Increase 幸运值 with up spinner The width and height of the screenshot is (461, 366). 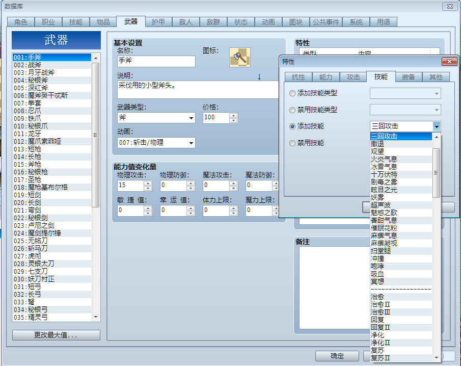191,208
